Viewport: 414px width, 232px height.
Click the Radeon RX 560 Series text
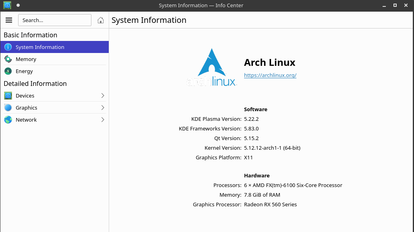(x=270, y=205)
